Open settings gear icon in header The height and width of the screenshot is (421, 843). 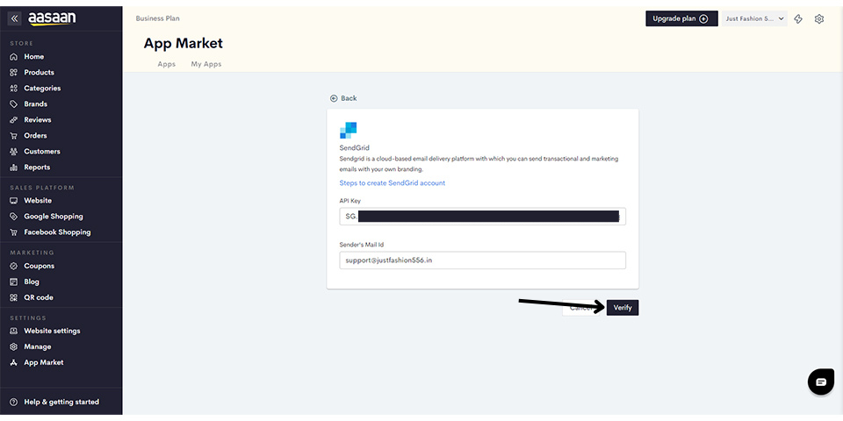[x=818, y=18]
